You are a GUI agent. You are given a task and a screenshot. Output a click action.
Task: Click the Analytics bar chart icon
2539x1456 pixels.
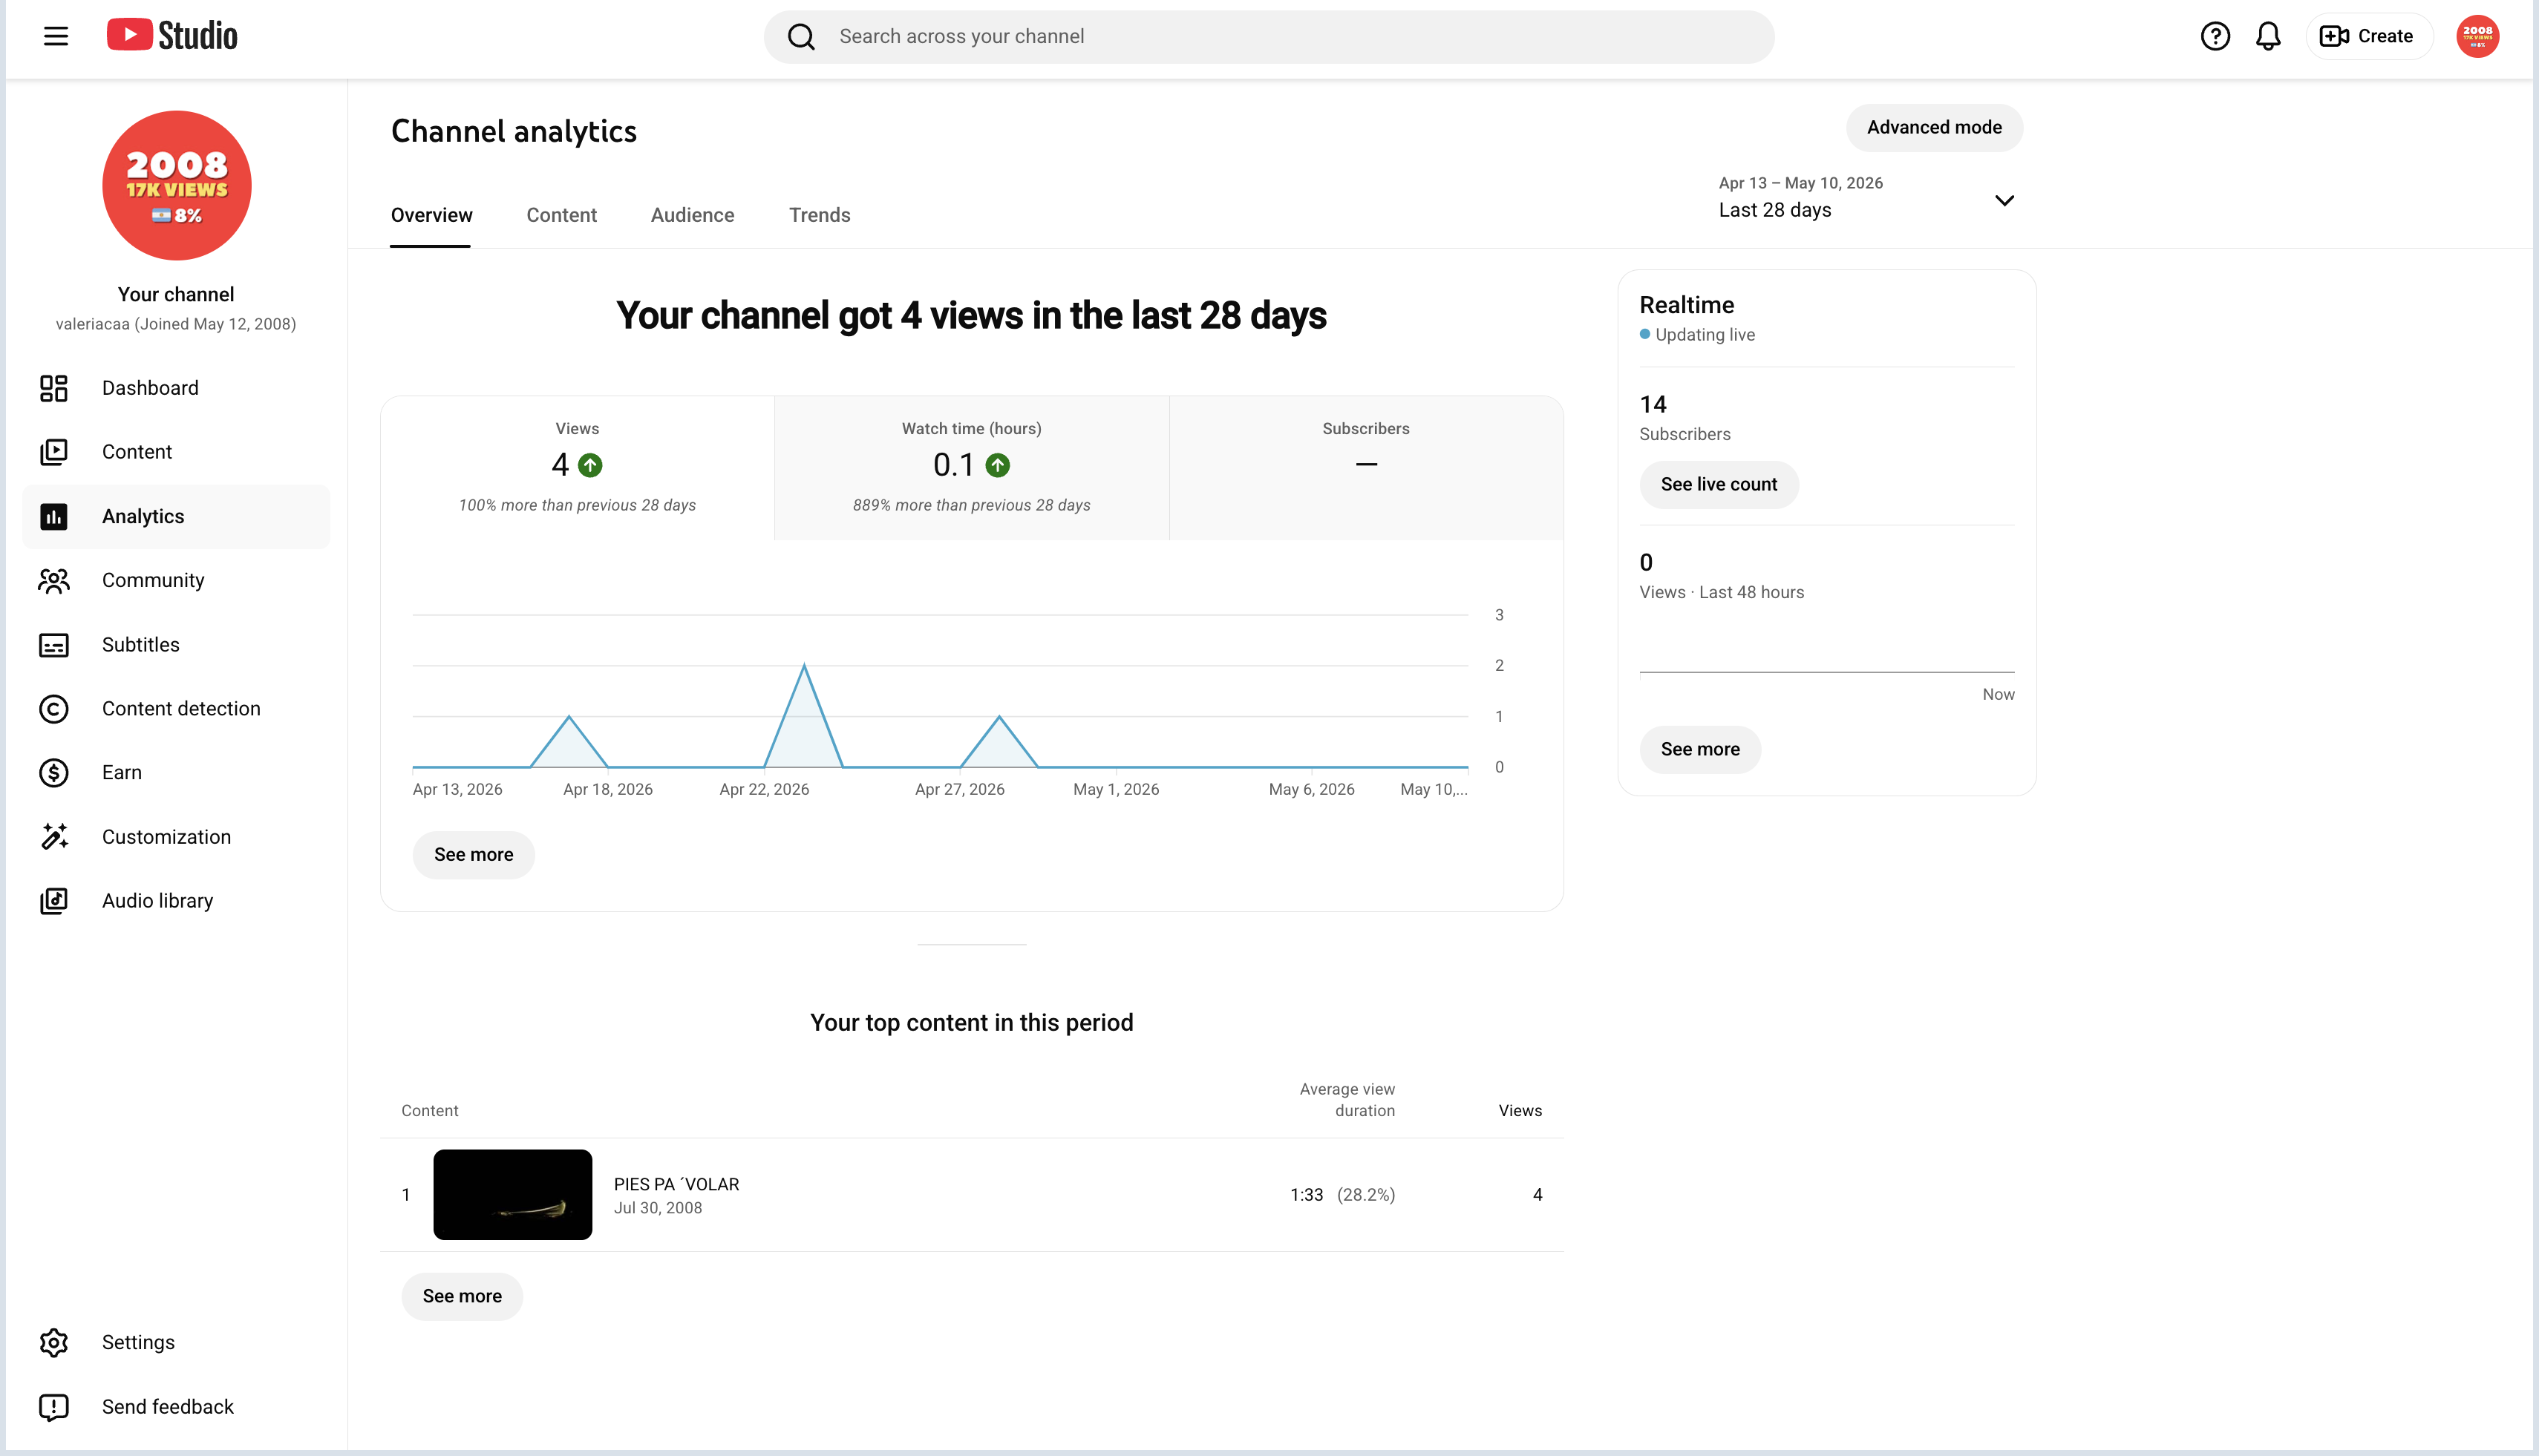point(54,517)
